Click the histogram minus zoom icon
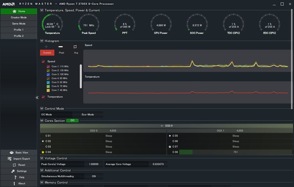This screenshot has width=294, height=187. coord(61,47)
